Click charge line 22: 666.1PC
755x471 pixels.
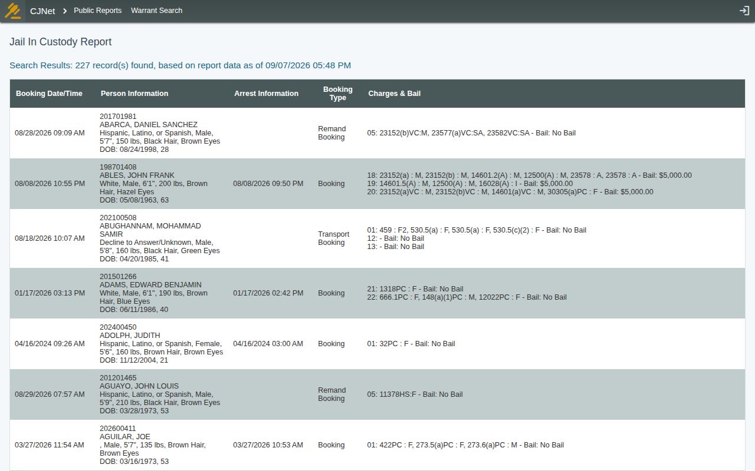[467, 297]
